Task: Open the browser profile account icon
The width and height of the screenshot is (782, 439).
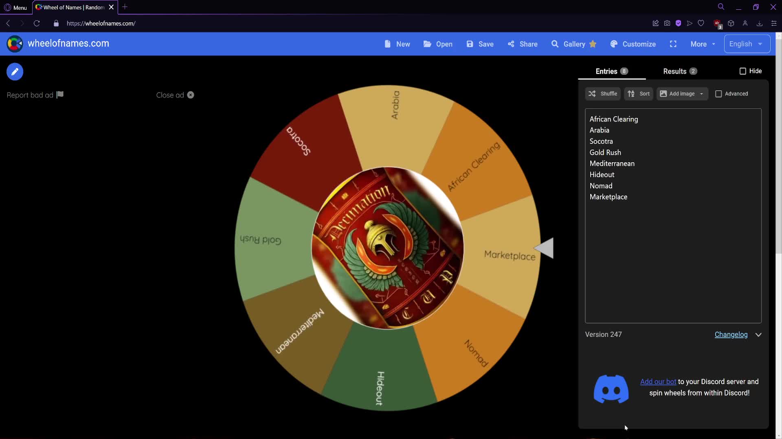Action: tap(745, 24)
